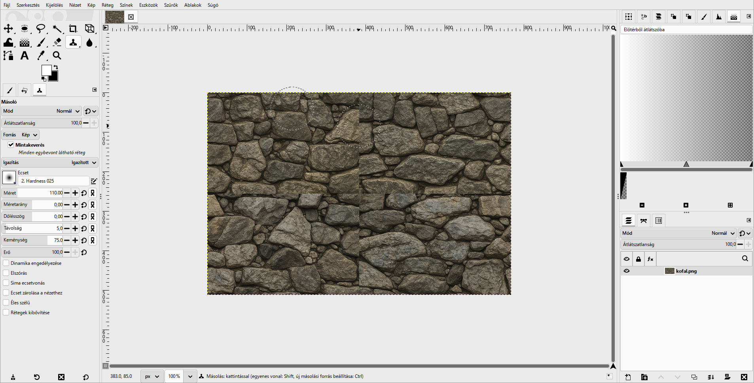Select the Move tool
Screen dimensions: 754x383
(x=8, y=28)
